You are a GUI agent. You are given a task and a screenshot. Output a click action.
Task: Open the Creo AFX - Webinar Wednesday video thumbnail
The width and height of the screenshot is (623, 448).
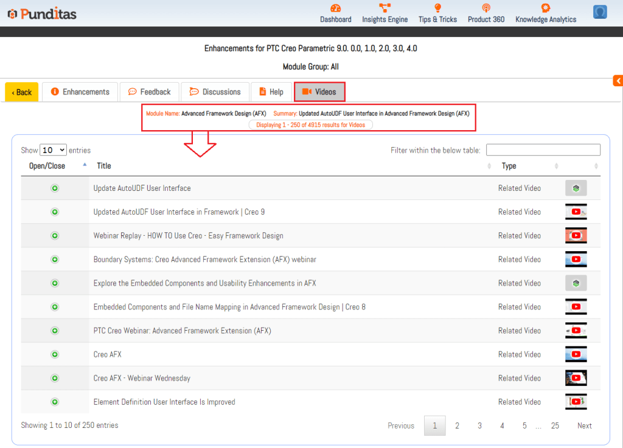click(576, 378)
